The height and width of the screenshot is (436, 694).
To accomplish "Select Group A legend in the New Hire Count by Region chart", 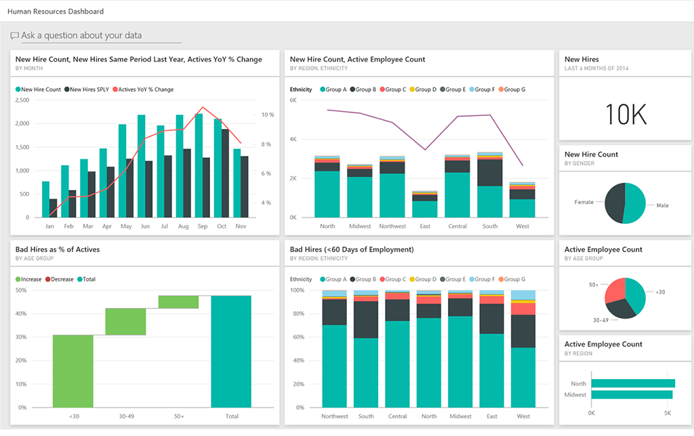I will tap(322, 90).
